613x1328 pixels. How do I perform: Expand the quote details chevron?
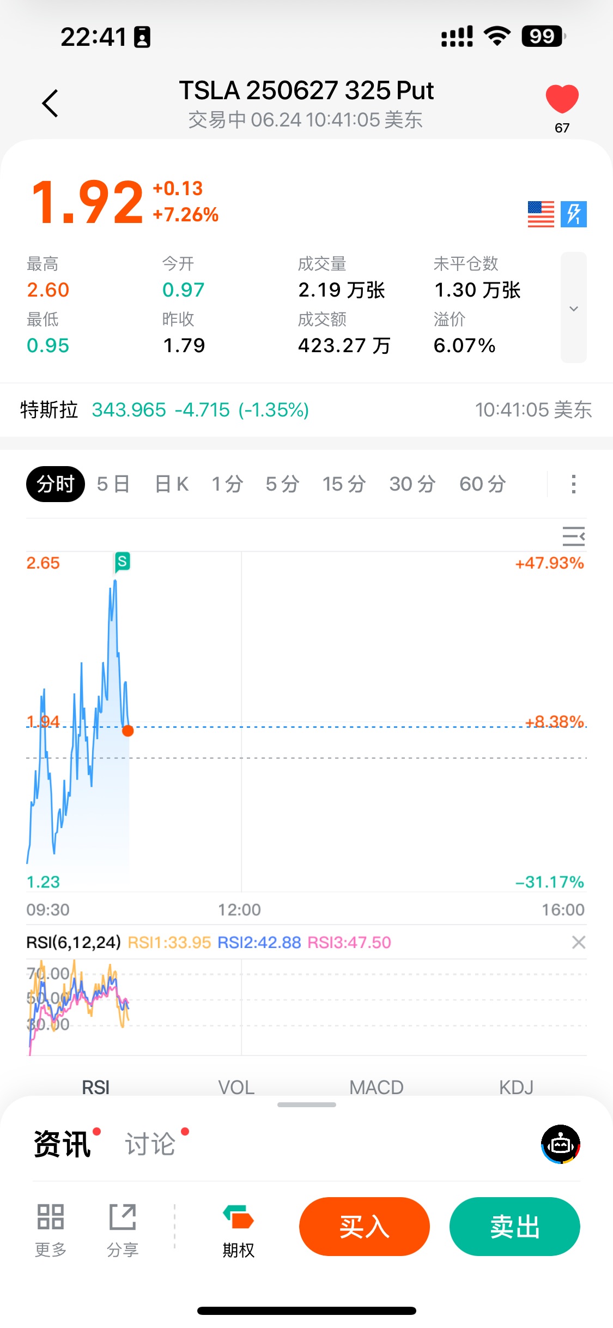click(573, 308)
